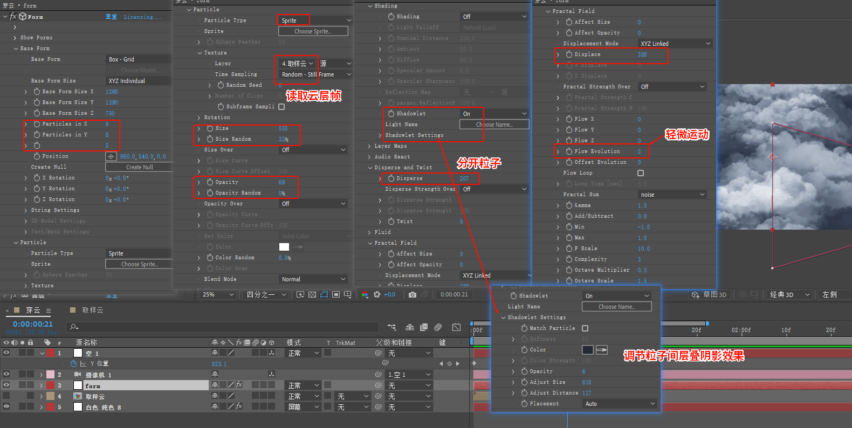Toggle stopwatch for Size property
Viewport: 852px width, 428px height.
tap(210, 128)
